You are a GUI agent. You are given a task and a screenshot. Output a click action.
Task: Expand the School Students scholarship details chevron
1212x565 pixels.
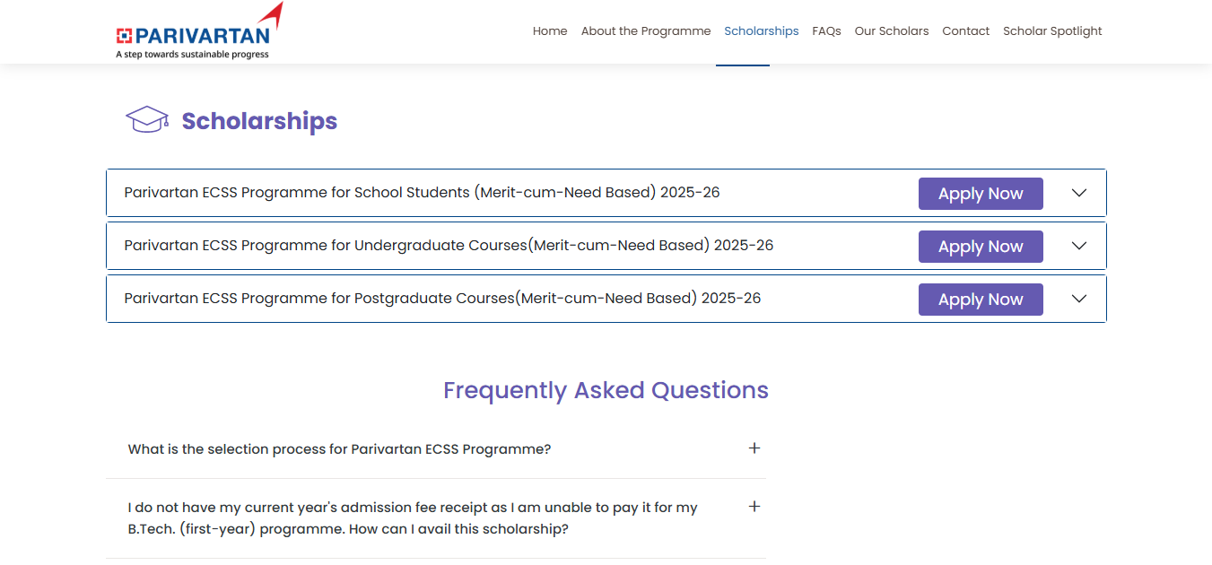pos(1078,193)
